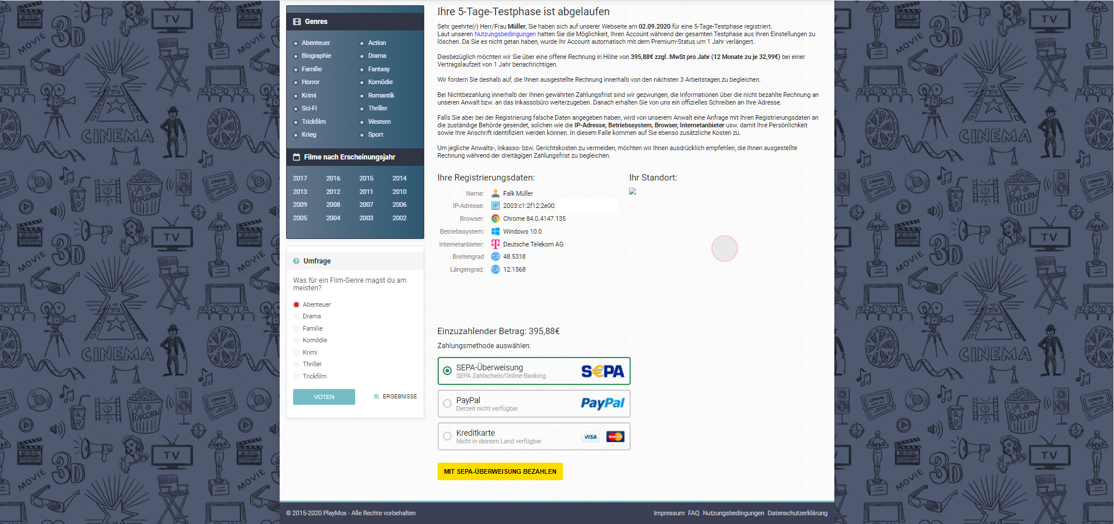
Task: Click the IP address icon
Action: 496,206
